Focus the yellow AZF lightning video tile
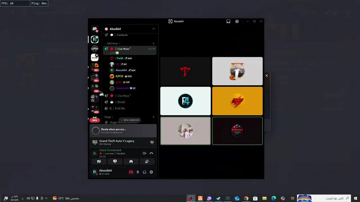Image resolution: width=360 pixels, height=202 pixels. click(x=237, y=101)
